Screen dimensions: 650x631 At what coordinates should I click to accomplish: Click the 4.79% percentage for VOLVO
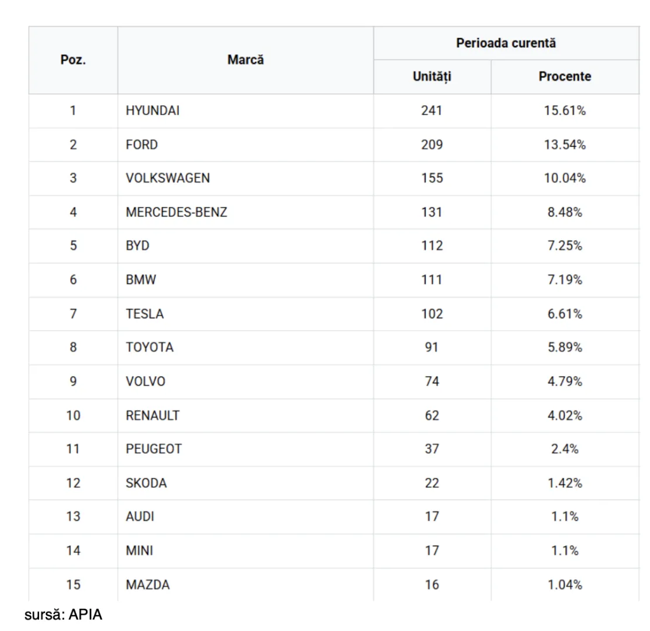(565, 382)
